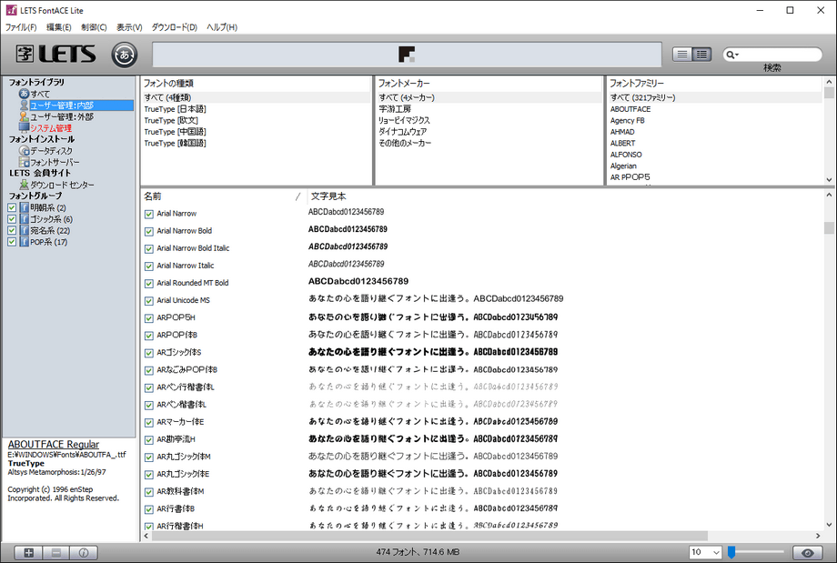The height and width of the screenshot is (563, 837).
Task: Open font size dropdown showing 10
Action: (705, 552)
